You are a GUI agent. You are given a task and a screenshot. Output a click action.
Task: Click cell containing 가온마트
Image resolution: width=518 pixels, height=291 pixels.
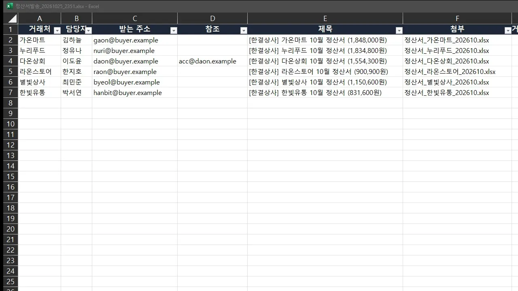[40, 40]
